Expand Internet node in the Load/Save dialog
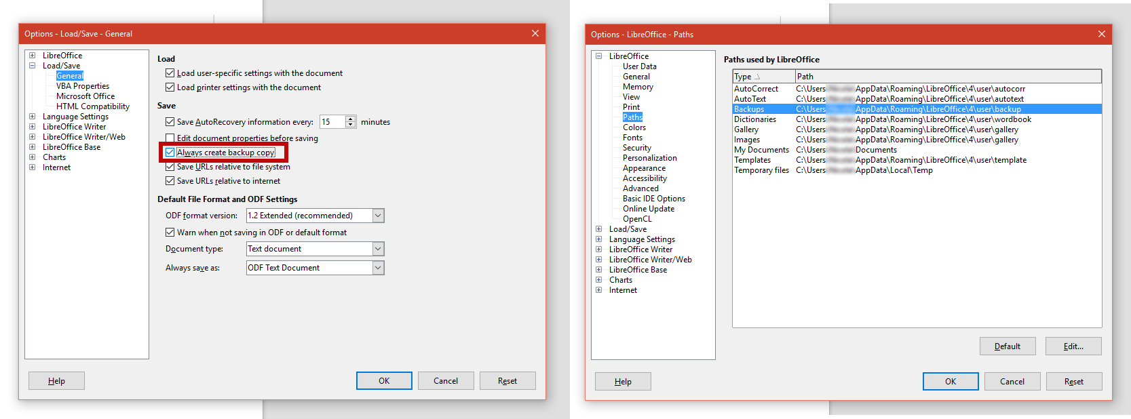 (x=32, y=167)
